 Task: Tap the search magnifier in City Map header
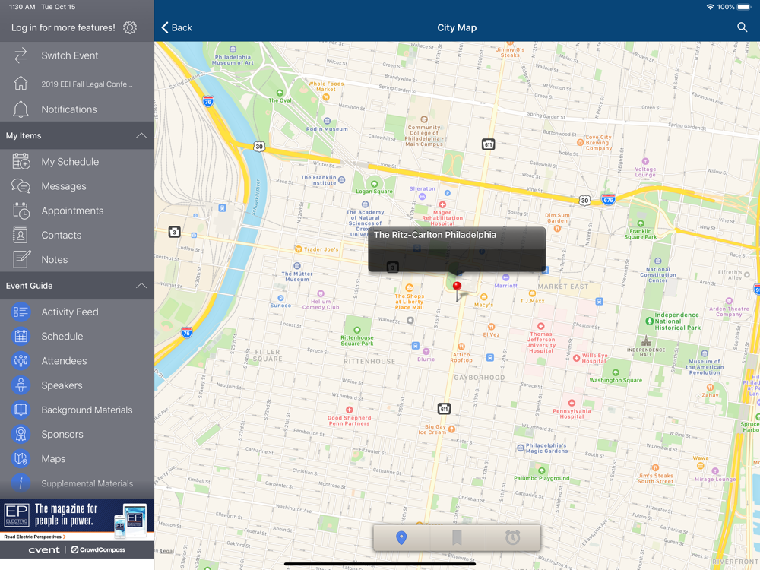click(x=742, y=27)
